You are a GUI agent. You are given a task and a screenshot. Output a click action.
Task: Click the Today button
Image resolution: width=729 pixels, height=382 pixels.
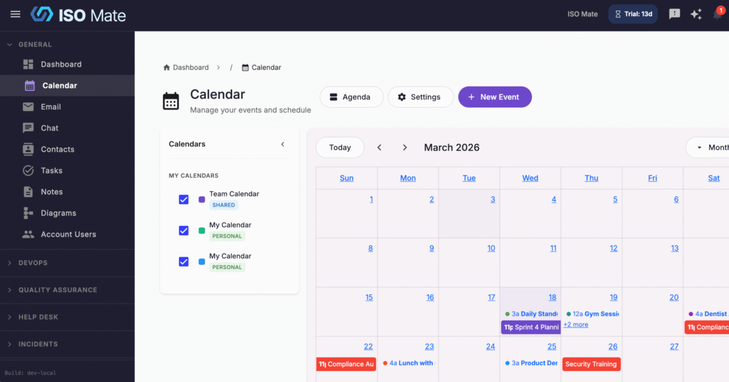(340, 147)
